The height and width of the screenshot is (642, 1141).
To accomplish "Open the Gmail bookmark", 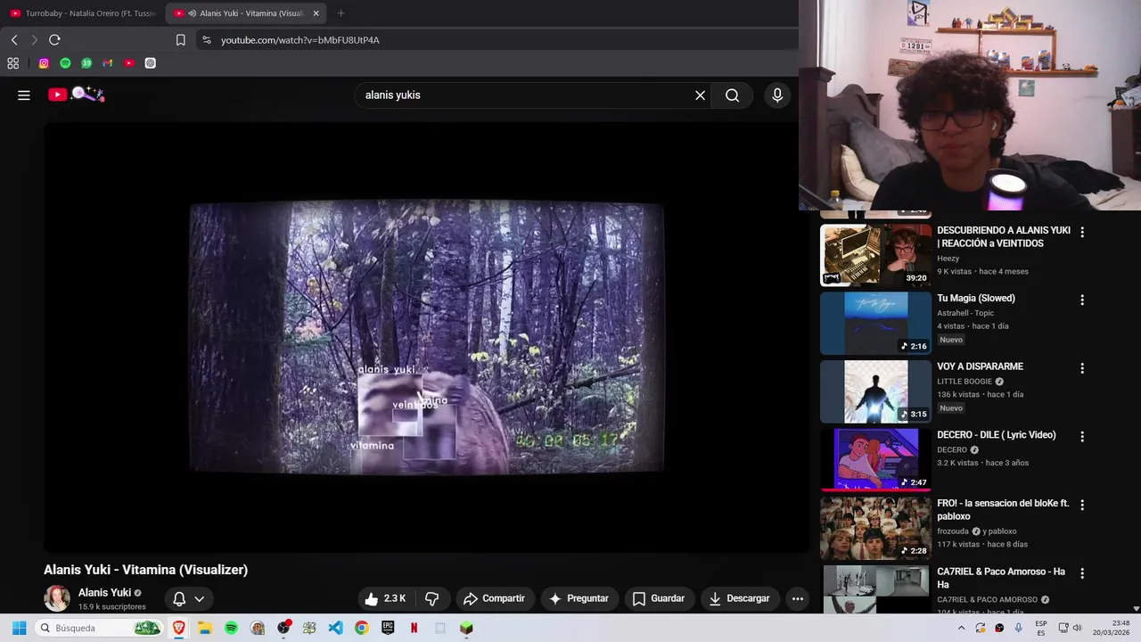I will coord(108,63).
